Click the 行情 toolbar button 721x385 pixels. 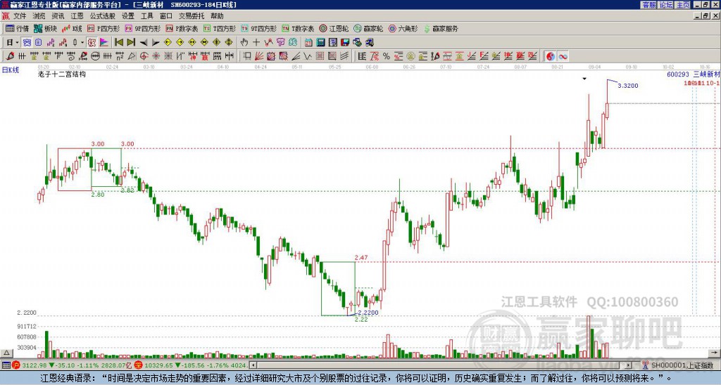point(17,28)
